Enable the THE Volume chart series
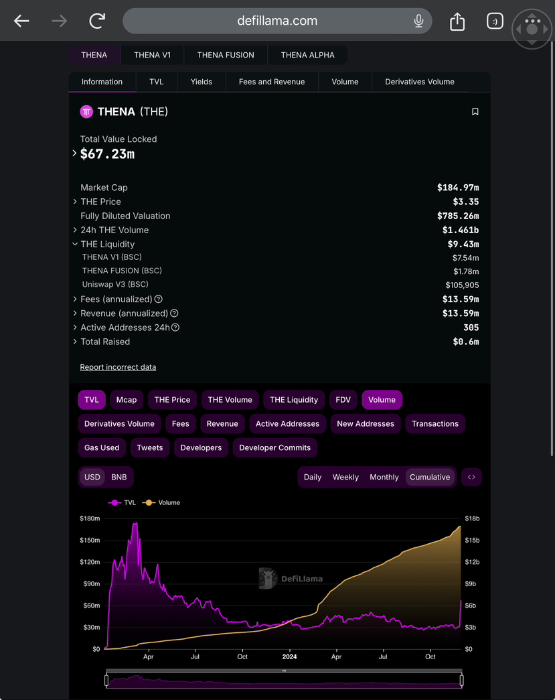 pos(230,400)
